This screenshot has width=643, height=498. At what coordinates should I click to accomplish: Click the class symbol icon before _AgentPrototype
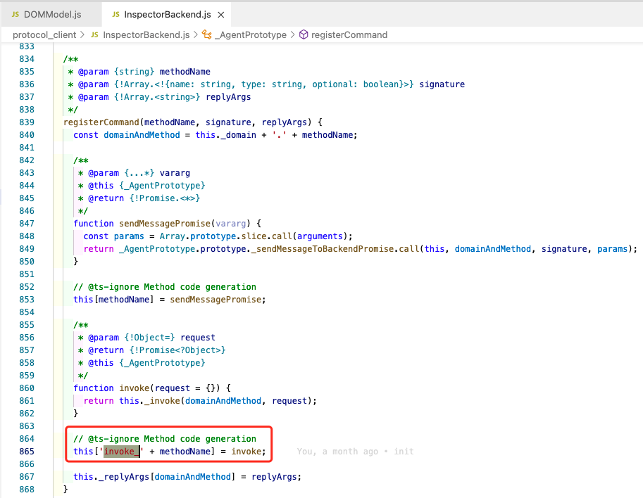[207, 34]
